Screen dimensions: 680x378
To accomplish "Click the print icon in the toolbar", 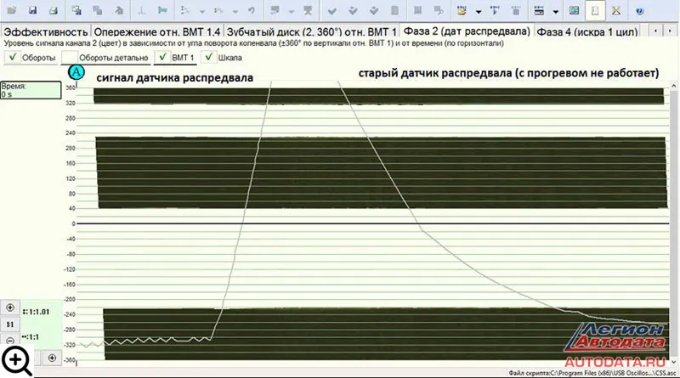I will pos(53,11).
